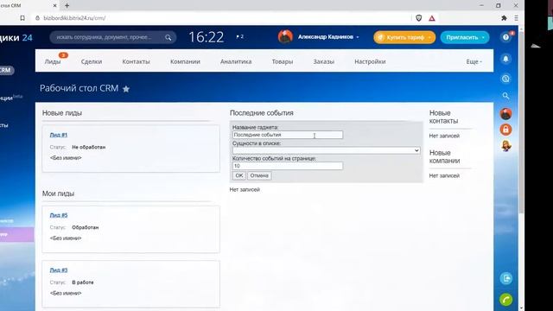Click the OK button in gadget settings

point(239,175)
